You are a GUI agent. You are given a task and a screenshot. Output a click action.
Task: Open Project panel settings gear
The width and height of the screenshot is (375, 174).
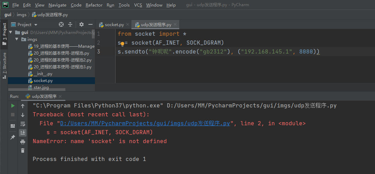click(82, 24)
